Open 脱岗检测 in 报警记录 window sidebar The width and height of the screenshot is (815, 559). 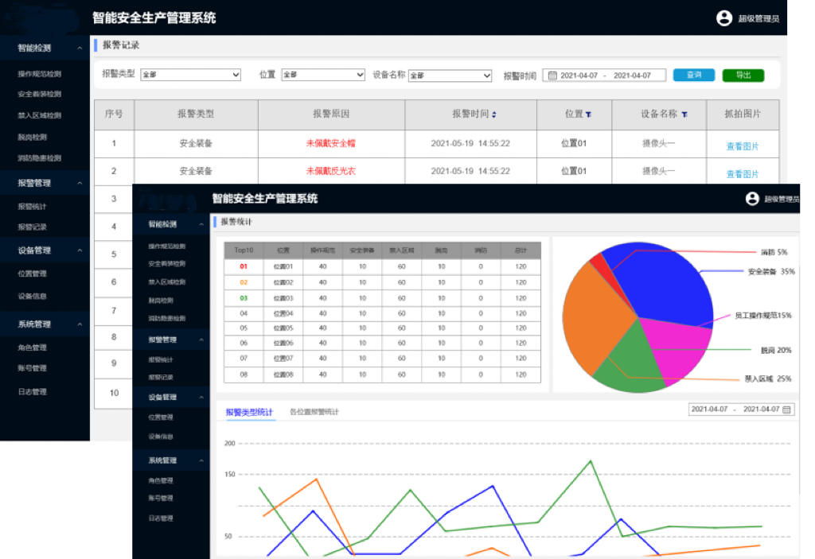tap(32, 137)
